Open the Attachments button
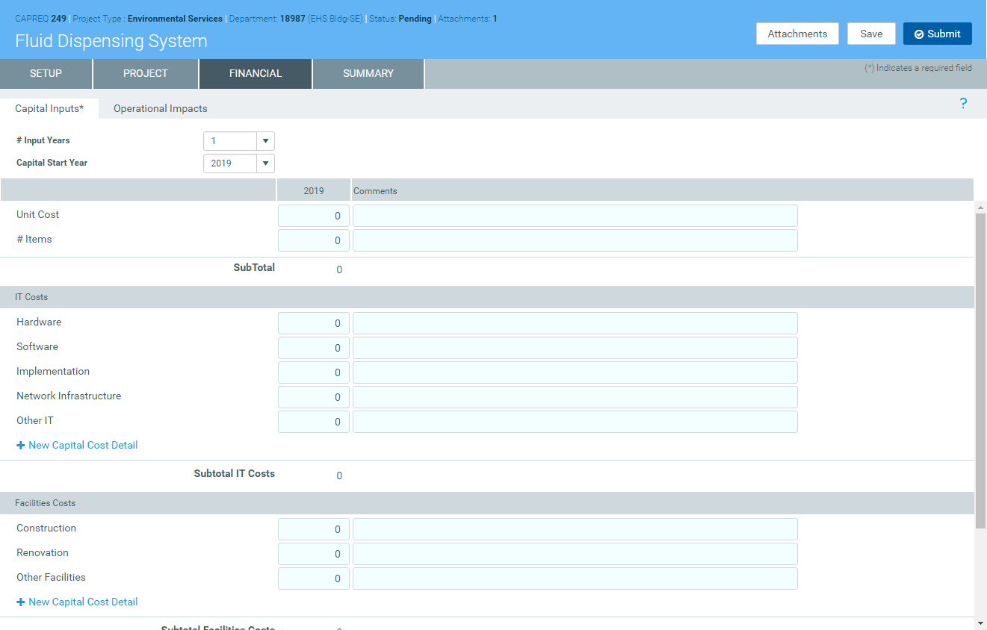 [797, 34]
